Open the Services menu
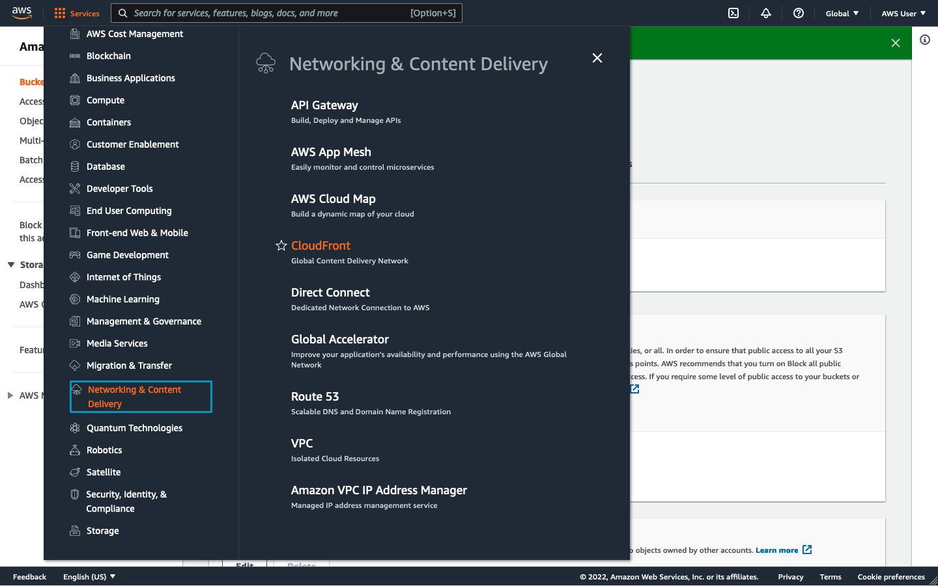The width and height of the screenshot is (938, 586). (76, 12)
